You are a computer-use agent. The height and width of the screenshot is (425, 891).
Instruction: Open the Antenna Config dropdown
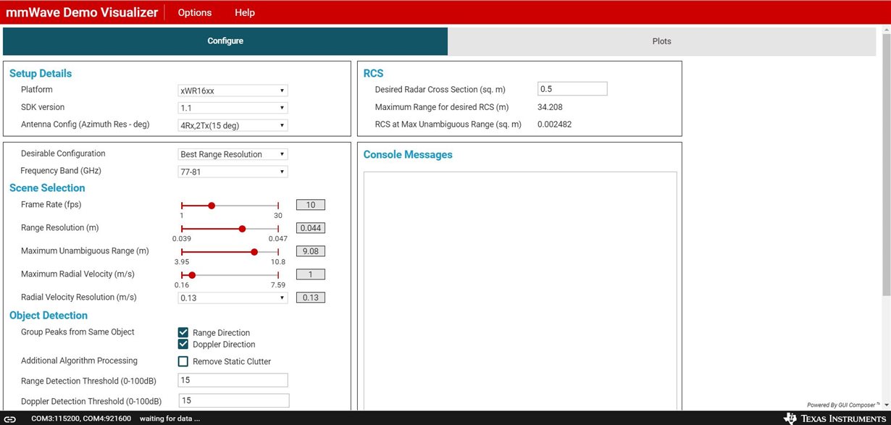(x=233, y=125)
